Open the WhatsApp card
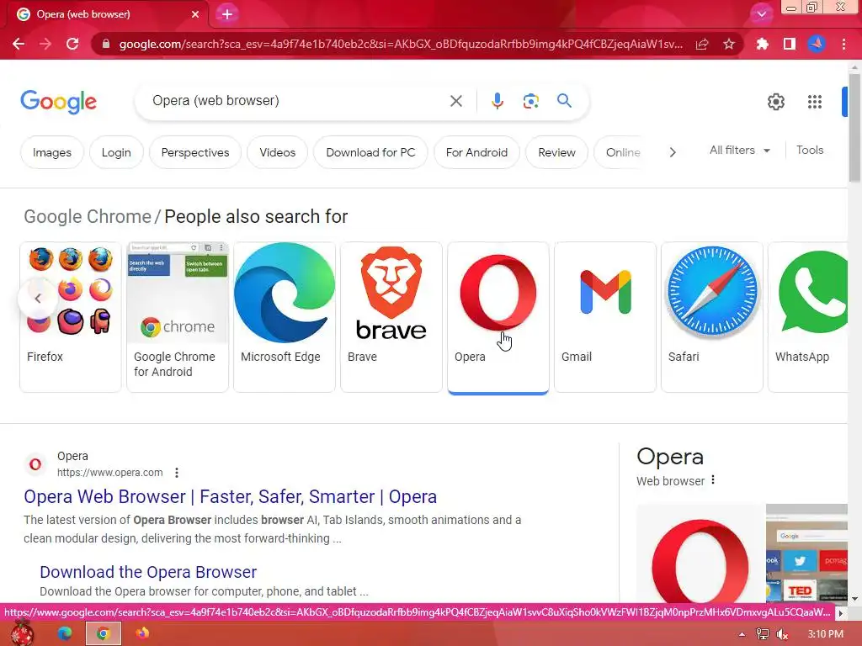 click(x=808, y=317)
